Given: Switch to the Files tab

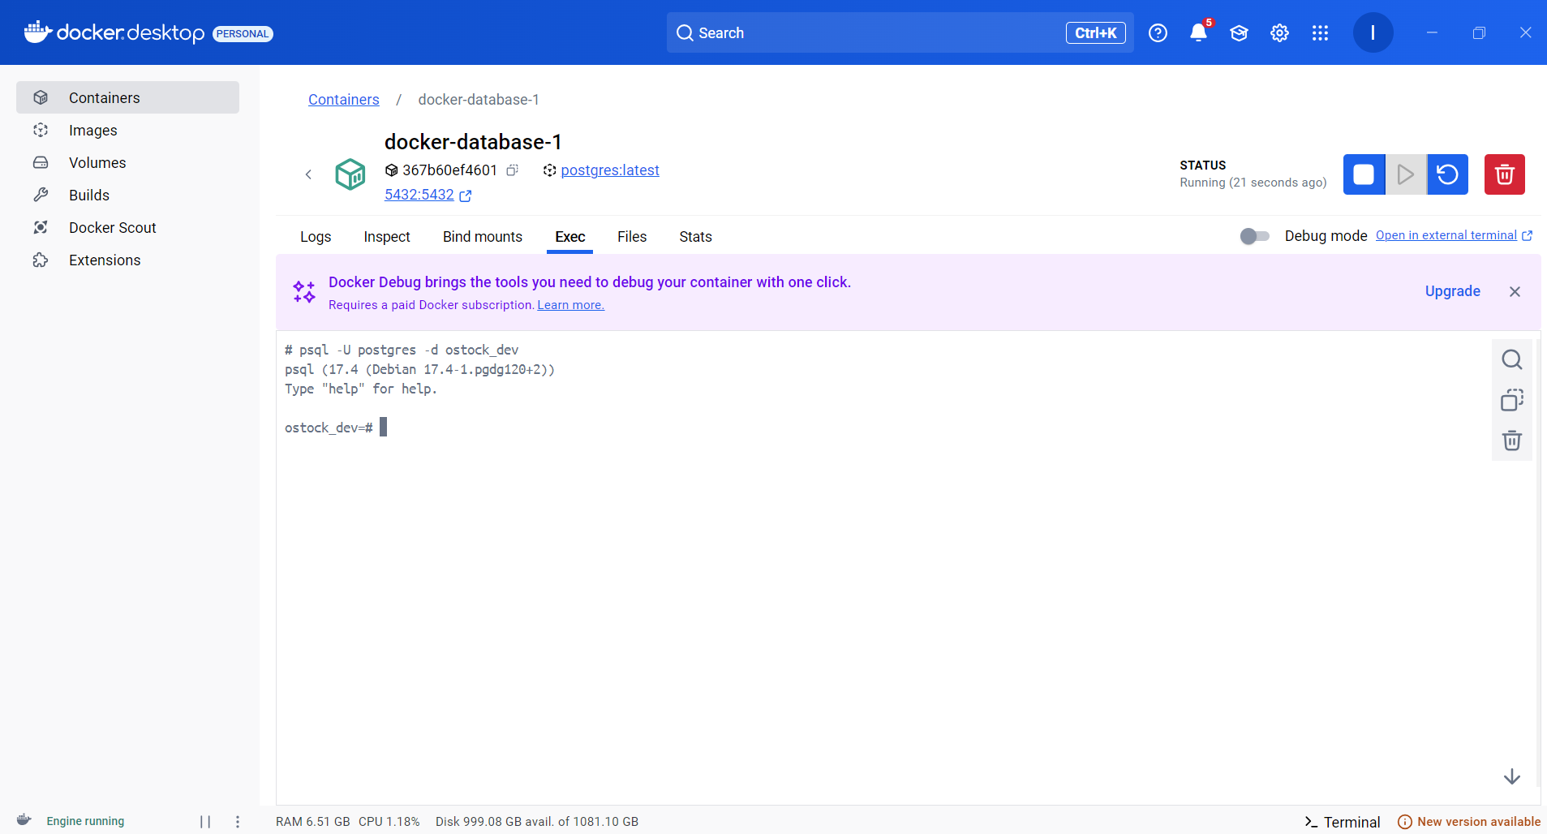Looking at the screenshot, I should tap(632, 237).
